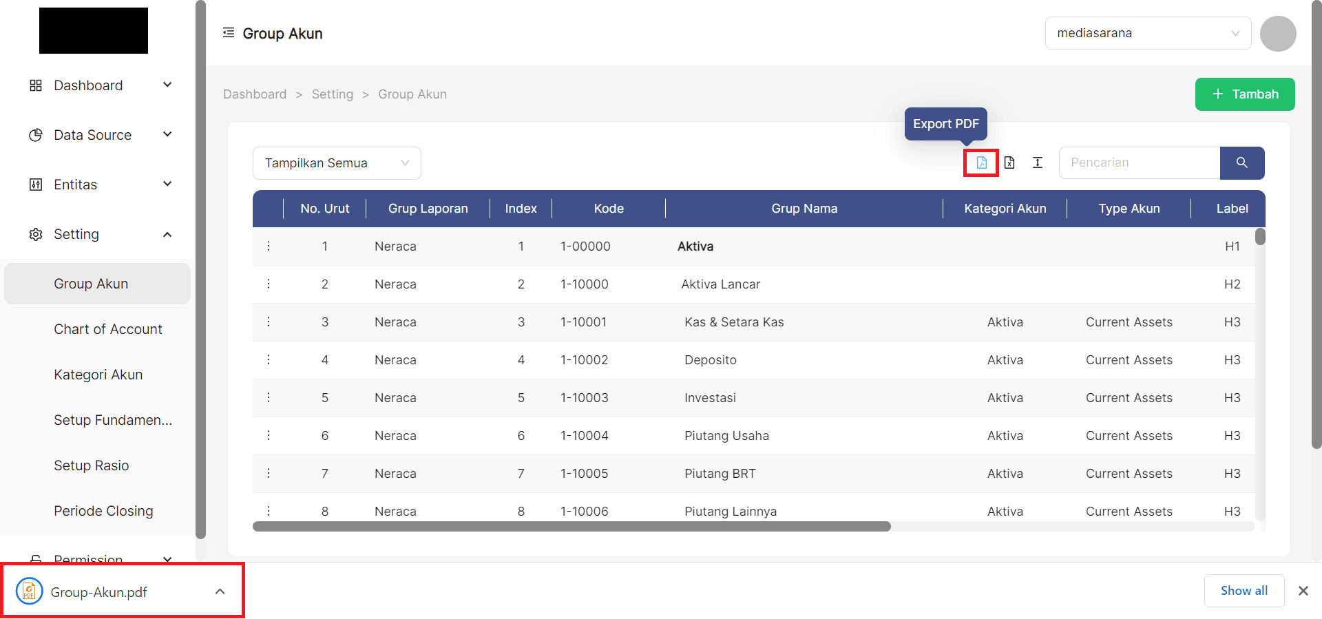
Task: Click the Pencarian search field
Action: pyautogui.click(x=1139, y=162)
